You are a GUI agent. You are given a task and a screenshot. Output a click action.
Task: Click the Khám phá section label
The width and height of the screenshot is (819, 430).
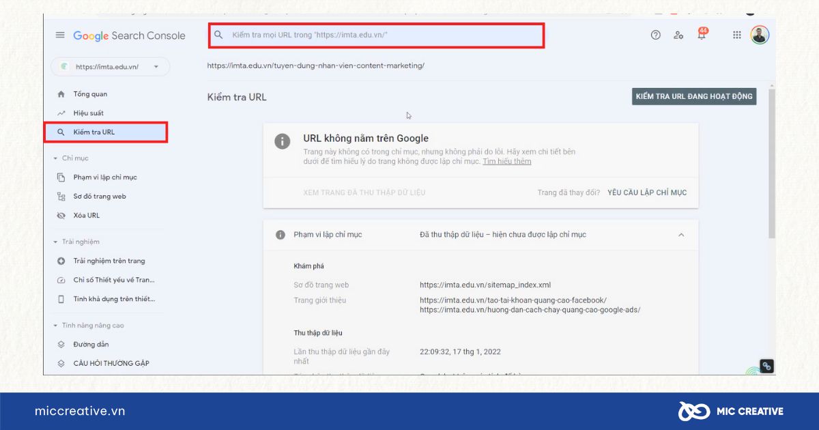308,266
